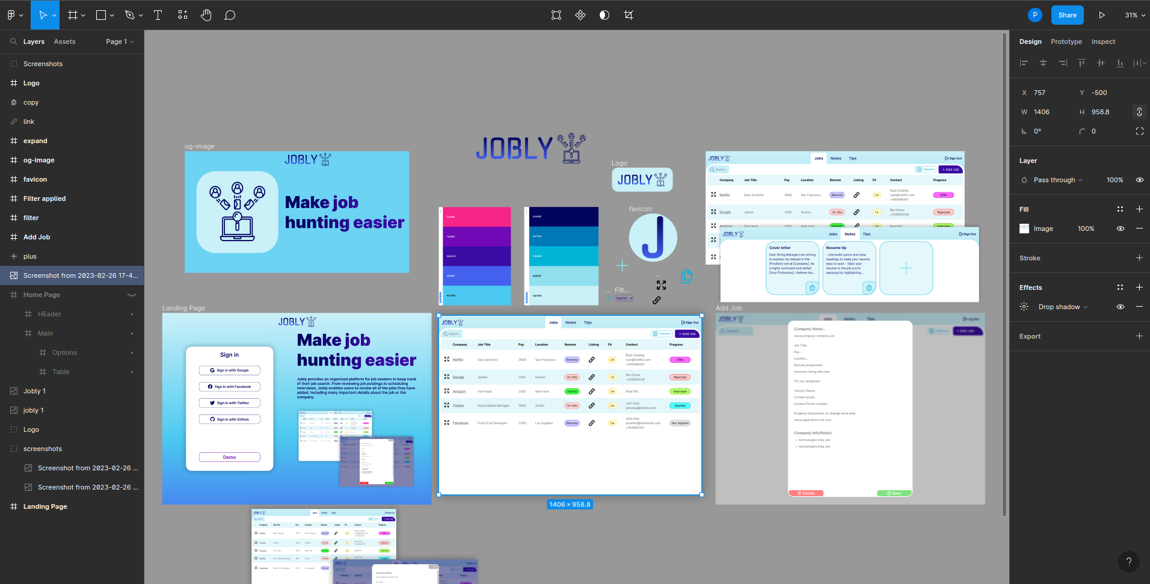Viewport: 1150px width, 584px height.
Task: Add a new Export setting
Action: tap(1139, 336)
